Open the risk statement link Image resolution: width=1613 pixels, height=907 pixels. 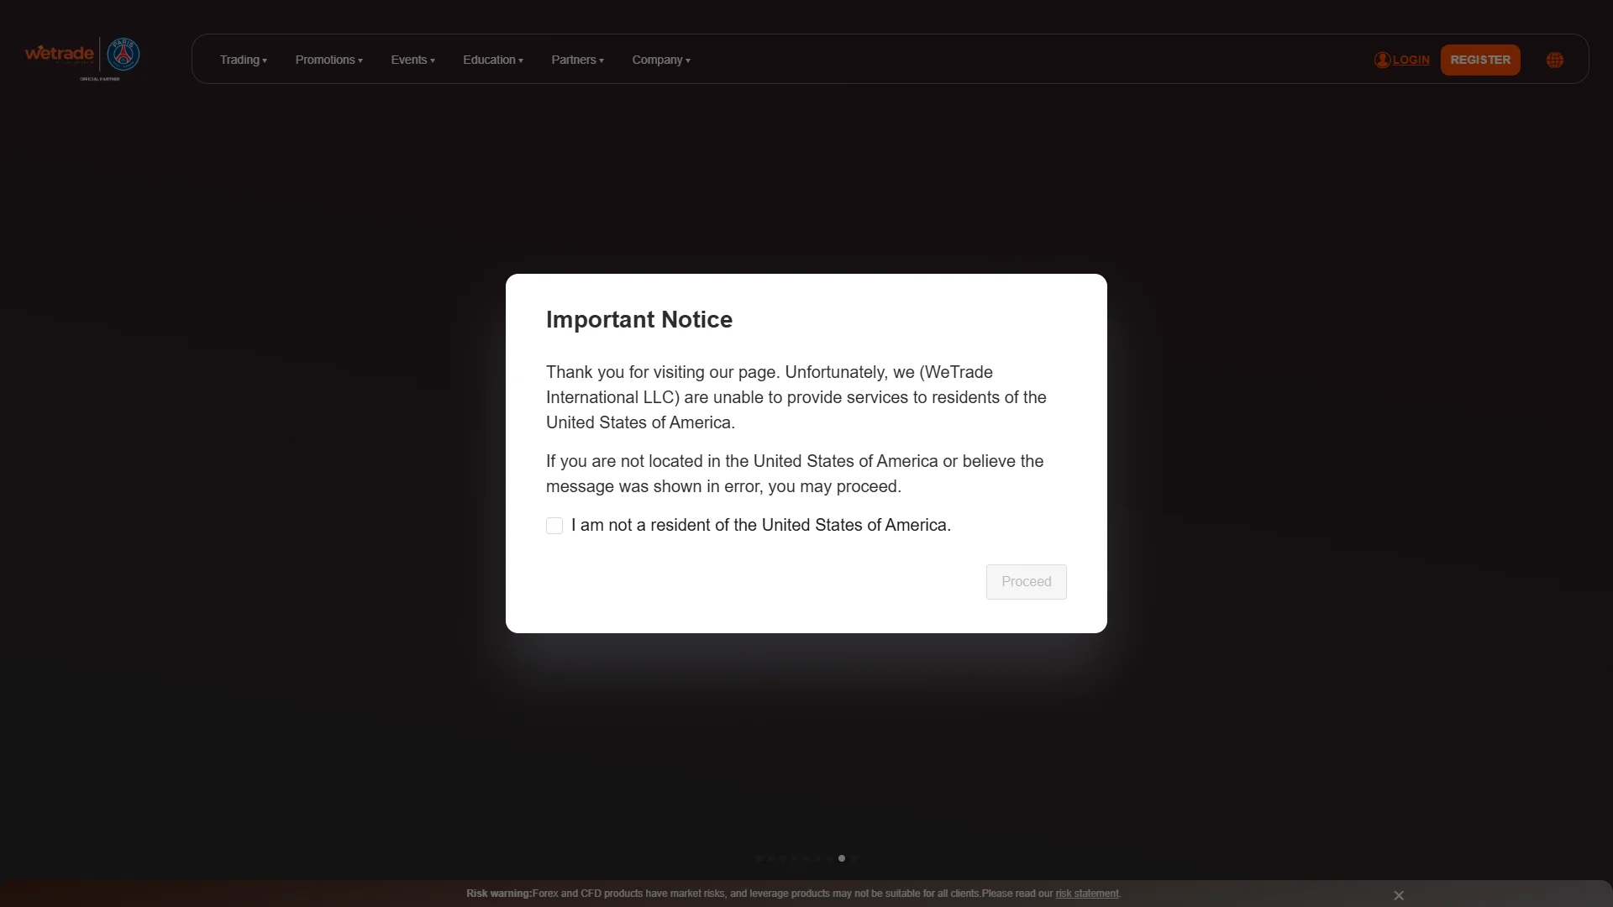[x=1087, y=894]
